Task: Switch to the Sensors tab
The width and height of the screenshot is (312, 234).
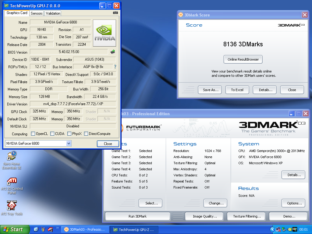Action: point(37,13)
